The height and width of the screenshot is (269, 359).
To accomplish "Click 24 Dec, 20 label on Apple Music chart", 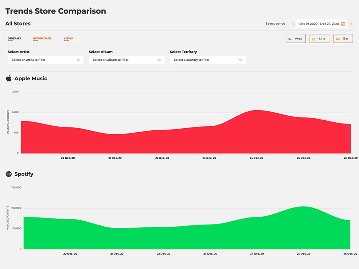I will click(256, 158).
